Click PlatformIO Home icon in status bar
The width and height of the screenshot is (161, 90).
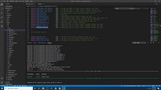(x=7, y=86)
